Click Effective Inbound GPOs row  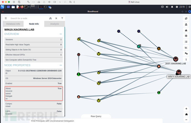tap(33, 55)
